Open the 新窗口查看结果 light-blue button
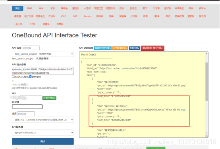Screen dimensions: 220x149 103,48
